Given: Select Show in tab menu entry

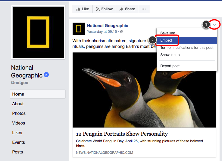Looking at the screenshot, I should [187, 55].
